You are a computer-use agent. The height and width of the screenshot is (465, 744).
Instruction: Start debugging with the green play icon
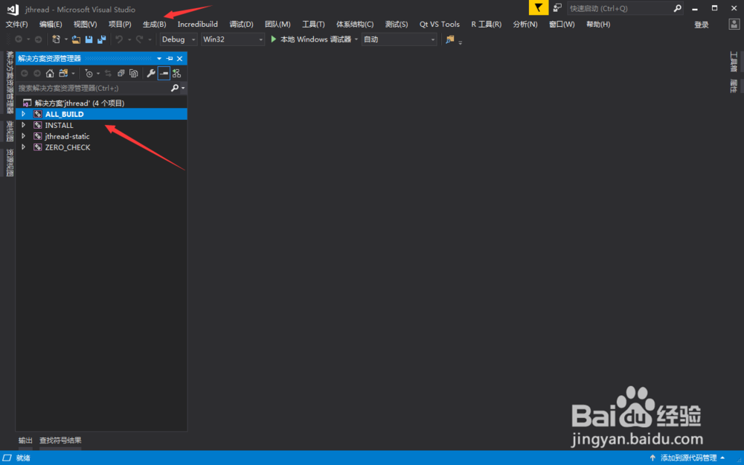274,39
